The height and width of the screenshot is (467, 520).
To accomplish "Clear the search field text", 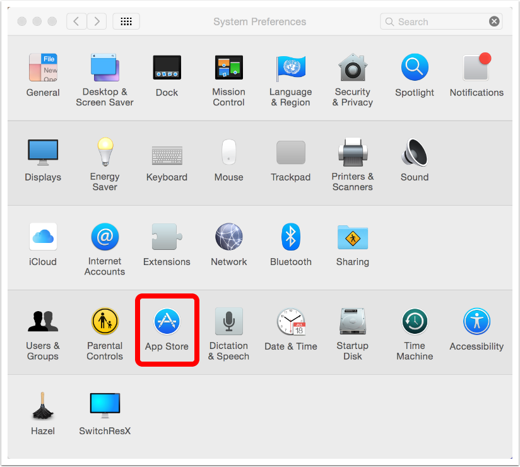I will pos(494,21).
